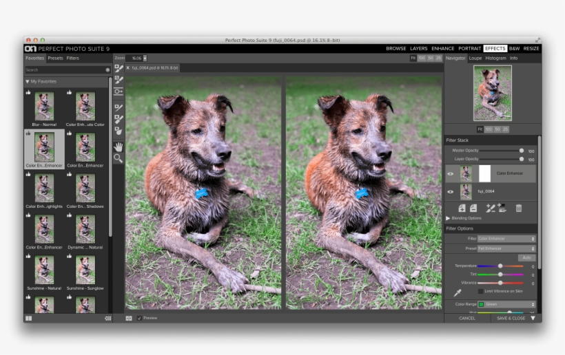
Task: Click the ON1 logo in header
Action: [x=30, y=49]
